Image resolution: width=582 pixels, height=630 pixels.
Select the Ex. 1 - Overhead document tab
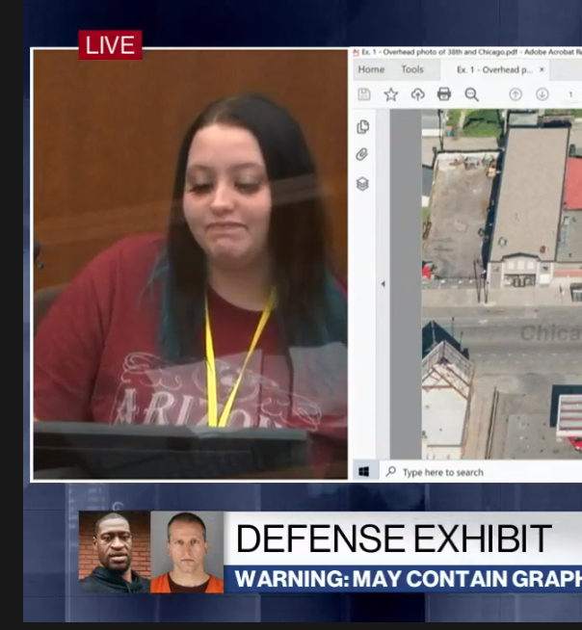(x=494, y=70)
